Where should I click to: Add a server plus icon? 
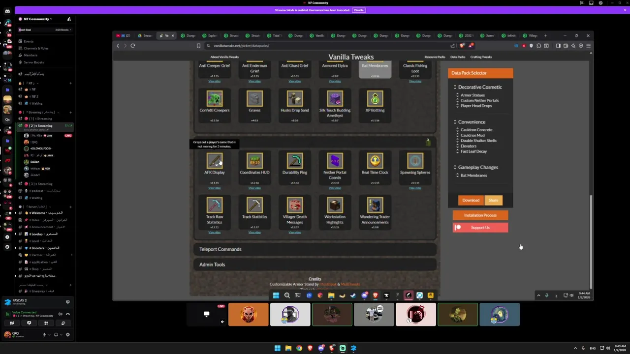[7, 237]
